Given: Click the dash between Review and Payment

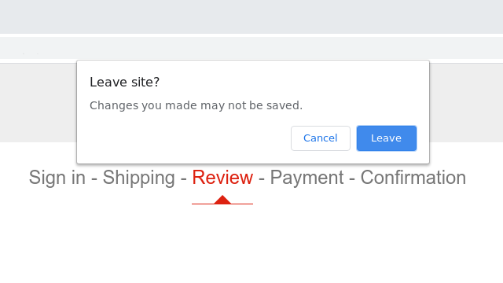Looking at the screenshot, I should pyautogui.click(x=262, y=178).
